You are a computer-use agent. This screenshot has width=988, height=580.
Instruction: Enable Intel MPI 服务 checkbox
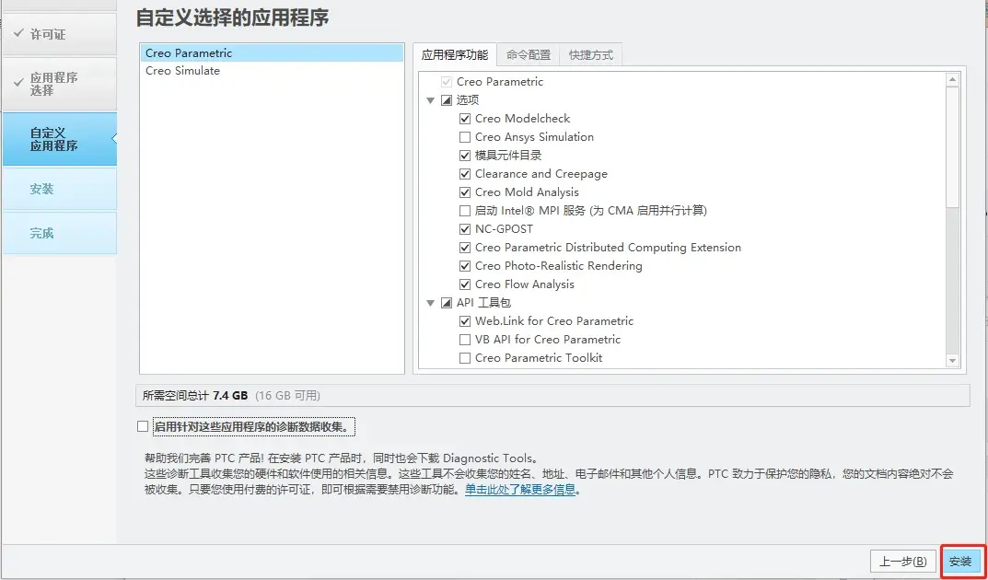pos(465,210)
